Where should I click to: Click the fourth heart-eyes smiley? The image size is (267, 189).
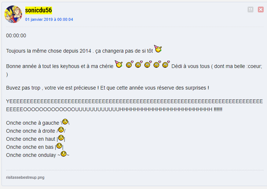click(x=157, y=64)
